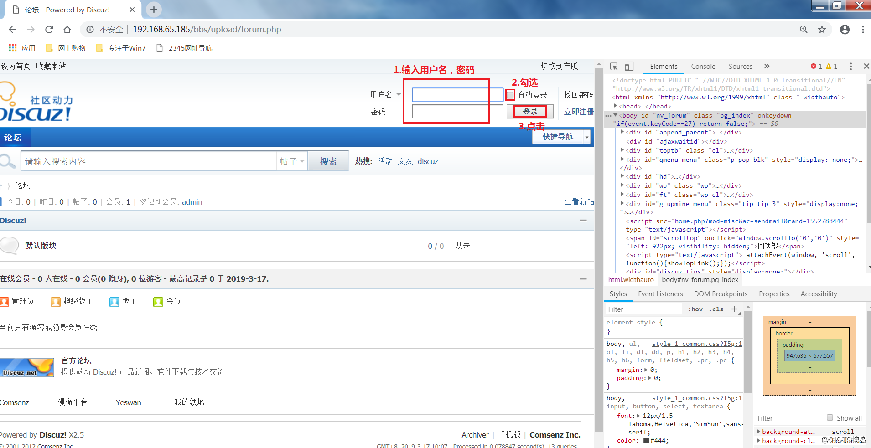Click the DevTools error count icon
The image size is (871, 448).
pyautogui.click(x=814, y=67)
